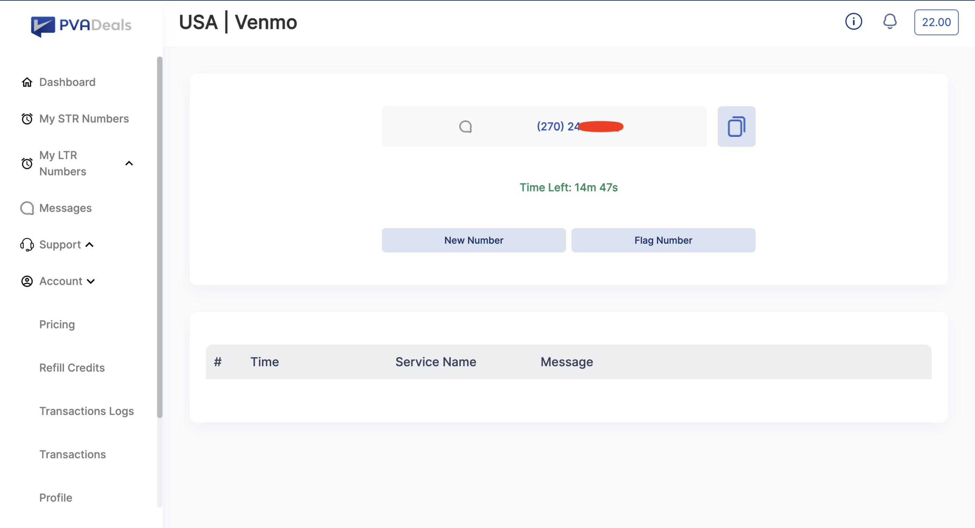Image resolution: width=975 pixels, height=528 pixels.
Task: Open the Profile page
Action: point(56,498)
